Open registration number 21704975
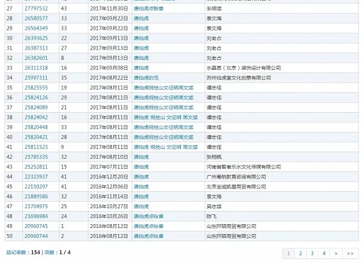This screenshot has width=362, height=263. 36,206
